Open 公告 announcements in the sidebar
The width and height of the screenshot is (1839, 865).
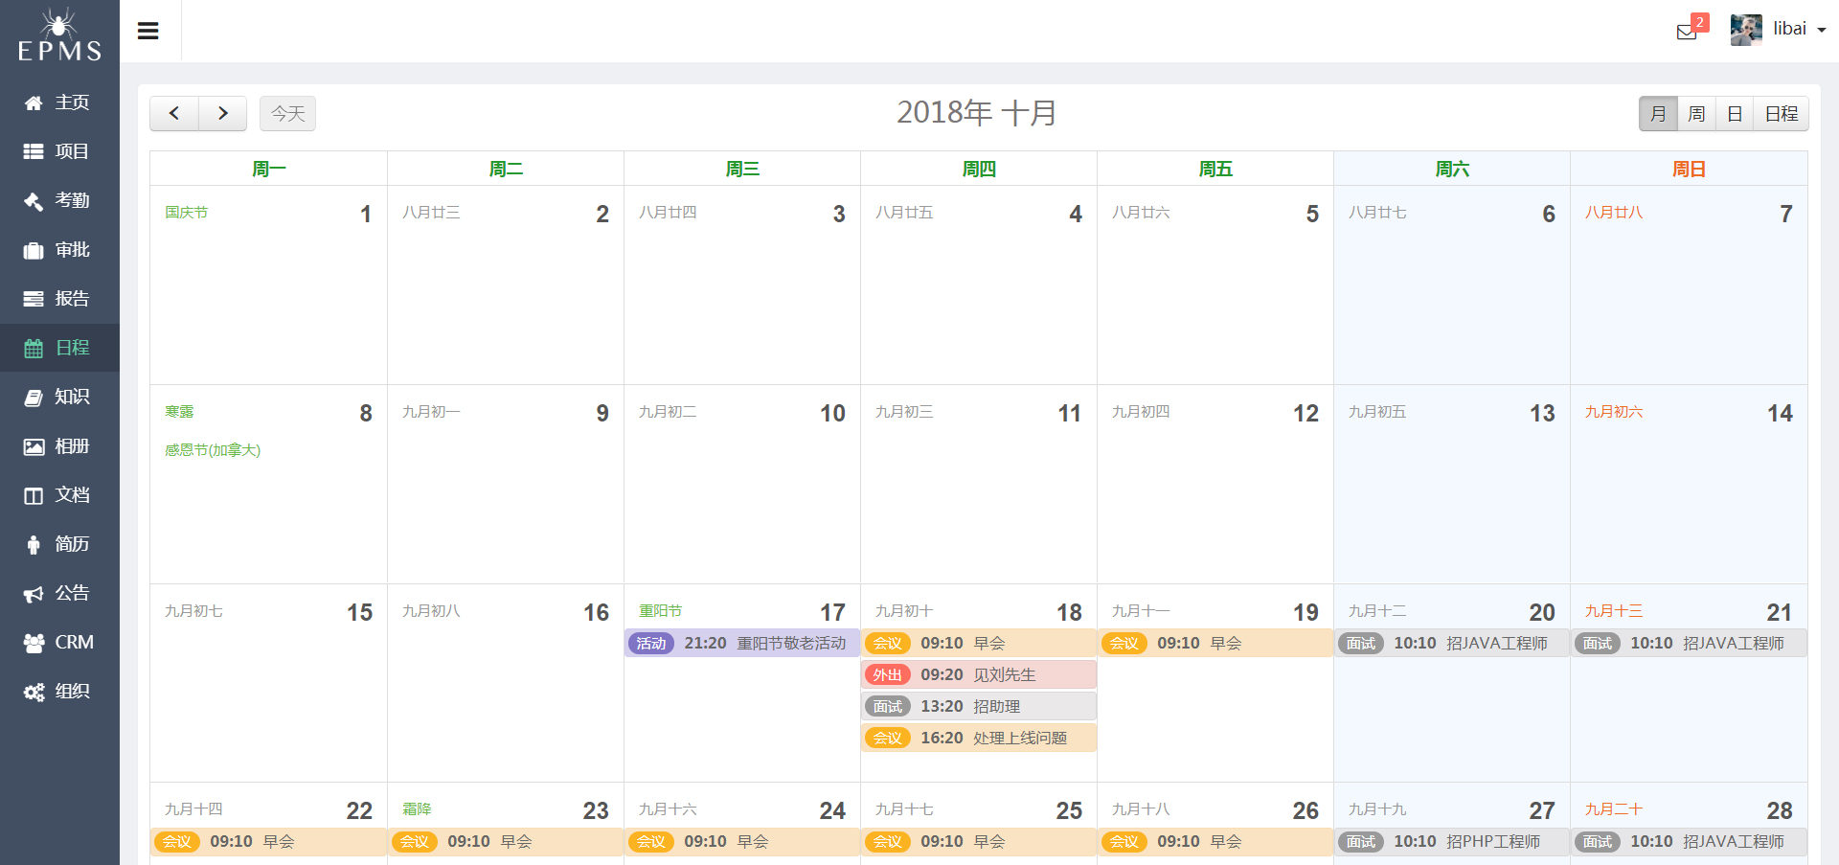(59, 593)
